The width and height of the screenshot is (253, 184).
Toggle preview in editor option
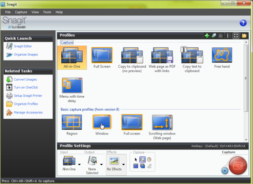point(142,159)
